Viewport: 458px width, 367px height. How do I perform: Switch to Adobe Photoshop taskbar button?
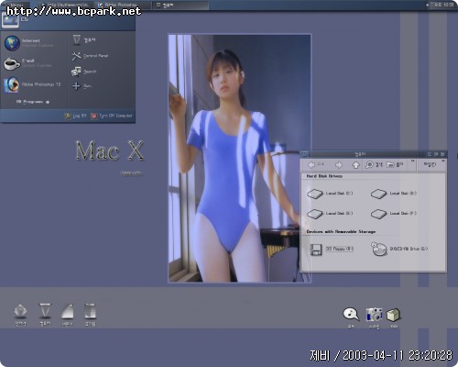[122, 5]
